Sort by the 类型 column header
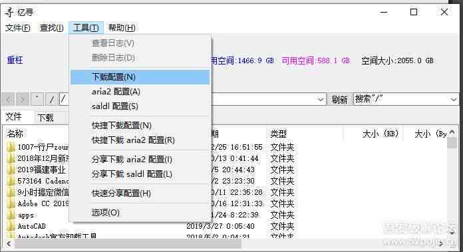 click(x=279, y=134)
